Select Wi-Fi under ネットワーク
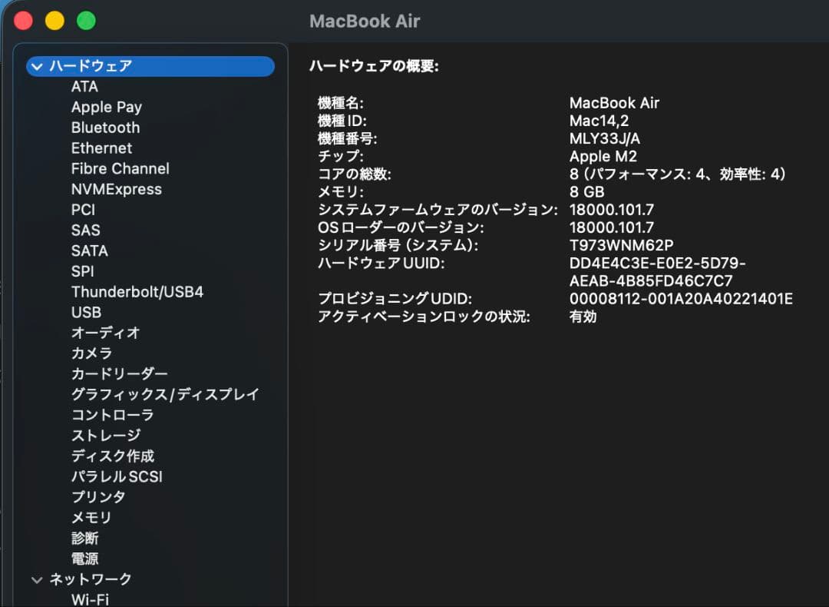Screen dimensions: 829x607 pyautogui.click(x=90, y=599)
